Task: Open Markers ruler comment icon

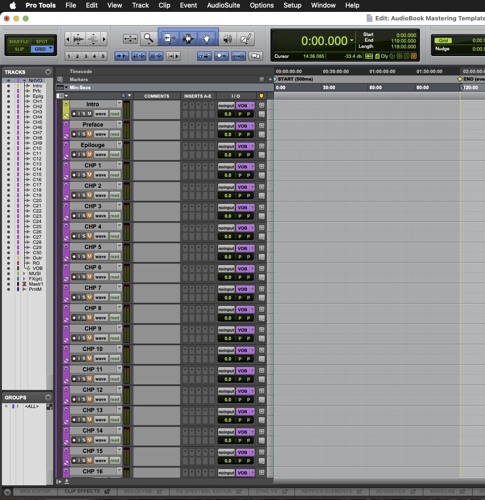Action: click(60, 79)
